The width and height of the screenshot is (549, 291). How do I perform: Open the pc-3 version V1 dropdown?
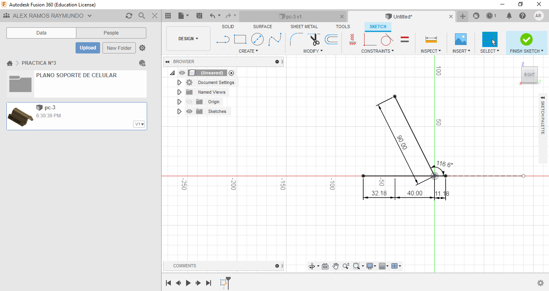pyautogui.click(x=139, y=124)
